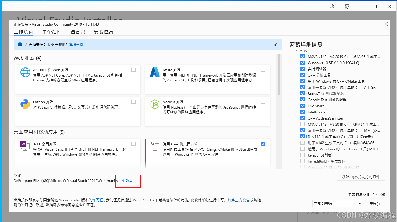Uncheck Boost.Test 测试适配器
This screenshot has height=222, width=397.
[x=302, y=93]
